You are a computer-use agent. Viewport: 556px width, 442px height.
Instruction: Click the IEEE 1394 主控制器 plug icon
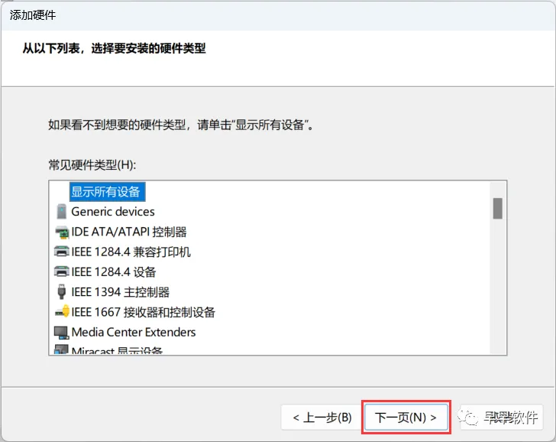tap(61, 292)
